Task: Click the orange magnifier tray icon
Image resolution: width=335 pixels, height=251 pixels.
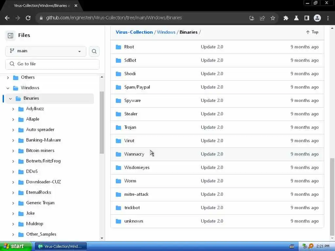Action: coord(311,246)
